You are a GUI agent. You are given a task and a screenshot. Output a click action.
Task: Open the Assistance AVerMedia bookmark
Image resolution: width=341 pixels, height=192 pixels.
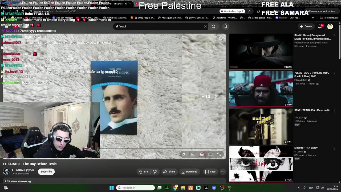pyautogui.click(x=224, y=18)
